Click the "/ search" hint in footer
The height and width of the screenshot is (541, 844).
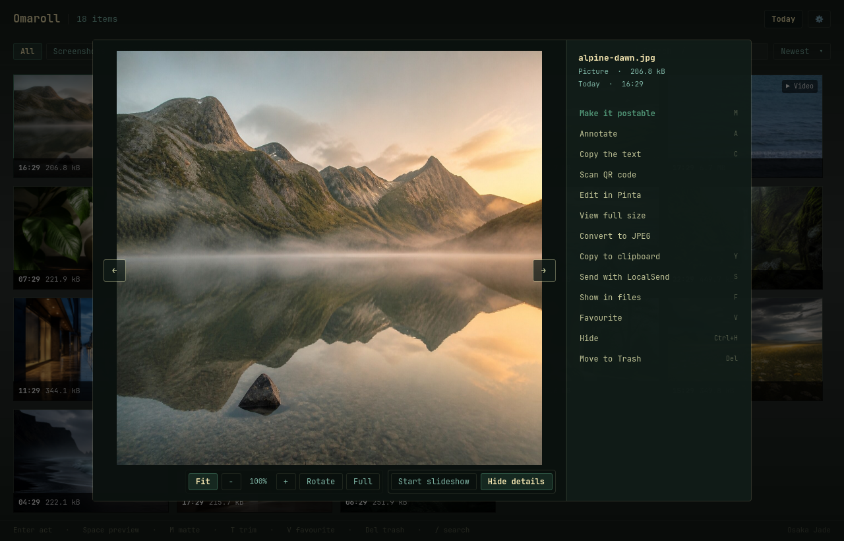tap(452, 530)
